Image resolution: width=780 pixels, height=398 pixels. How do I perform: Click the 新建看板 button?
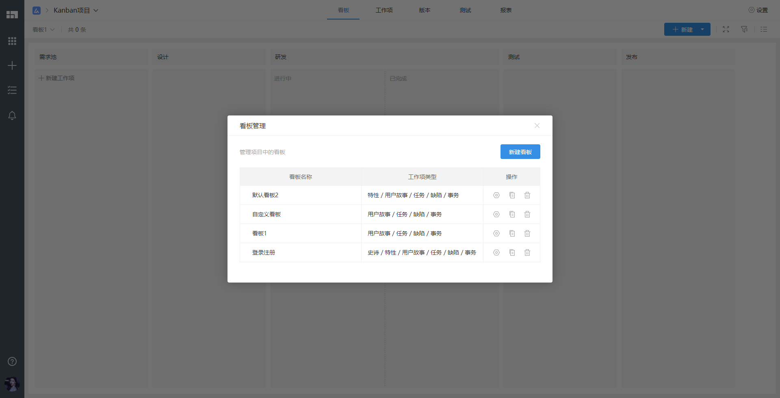click(520, 152)
